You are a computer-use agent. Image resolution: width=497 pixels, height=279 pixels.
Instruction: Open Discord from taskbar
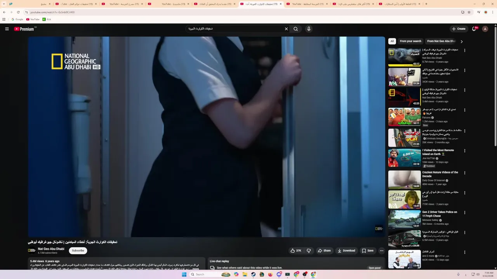pyautogui.click(x=279, y=274)
